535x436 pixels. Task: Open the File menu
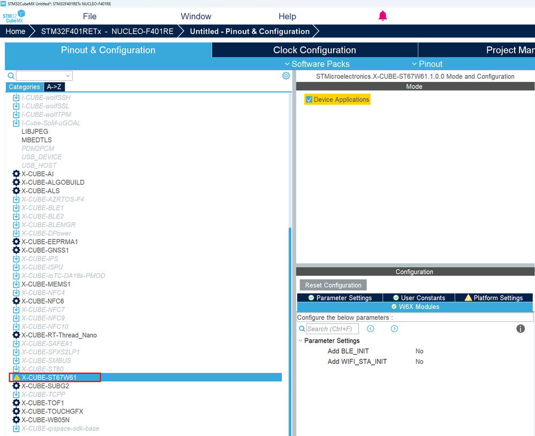pos(89,17)
